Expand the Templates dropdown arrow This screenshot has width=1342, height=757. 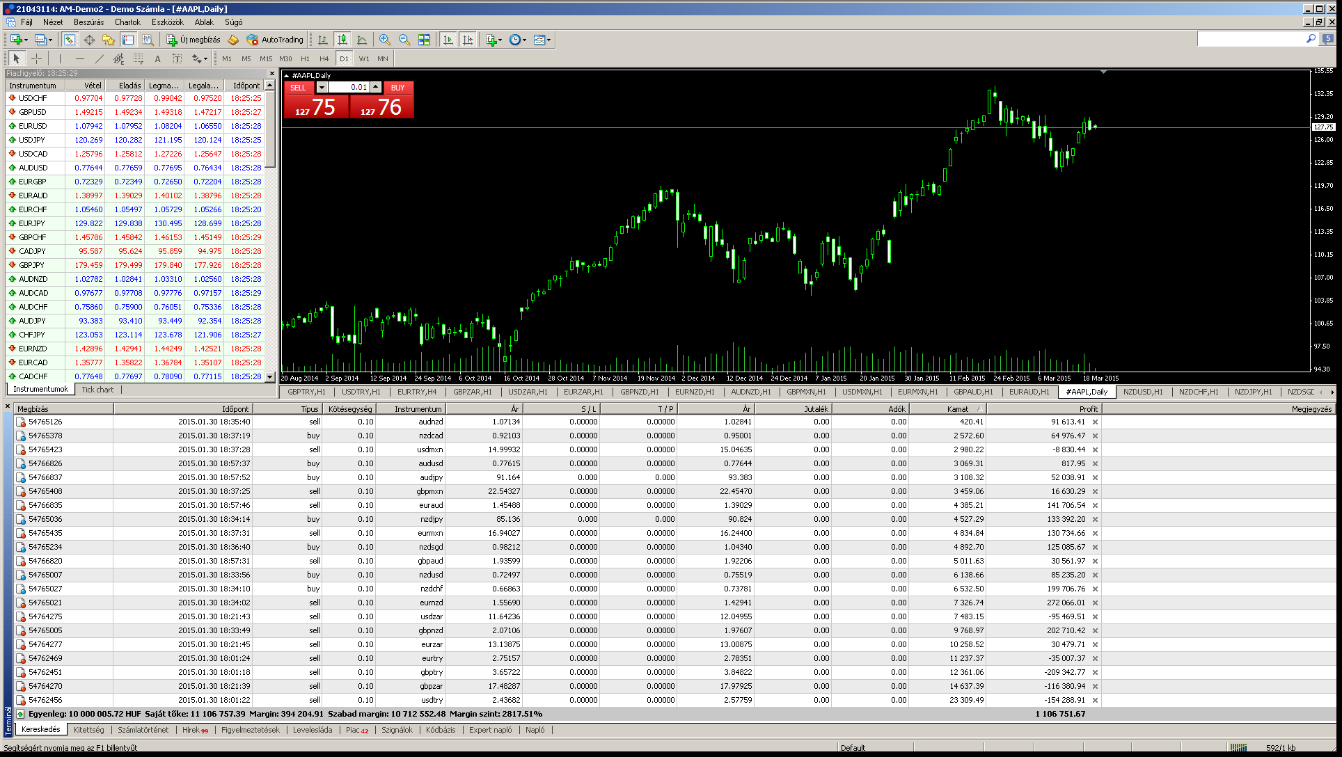click(548, 40)
